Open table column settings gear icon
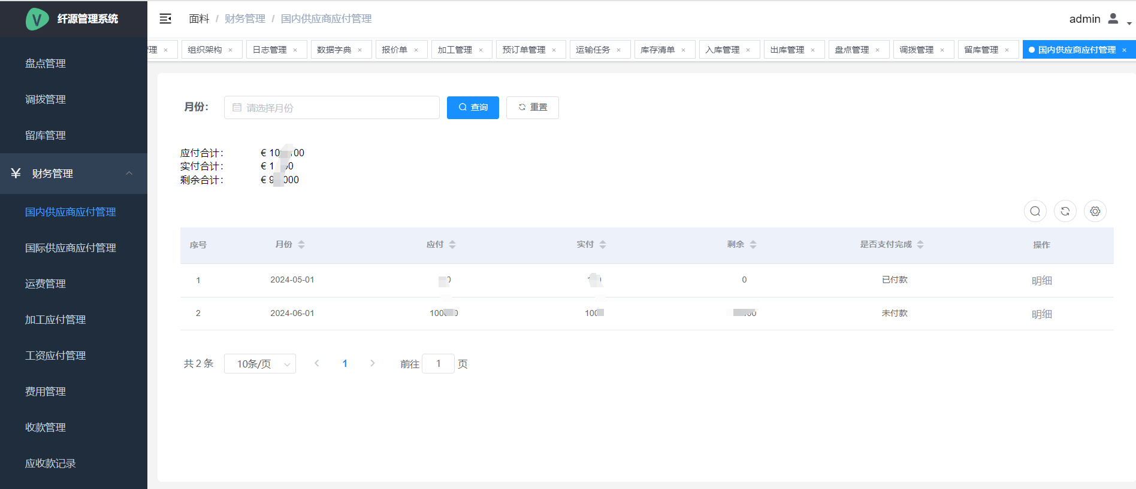1136x489 pixels. tap(1095, 211)
